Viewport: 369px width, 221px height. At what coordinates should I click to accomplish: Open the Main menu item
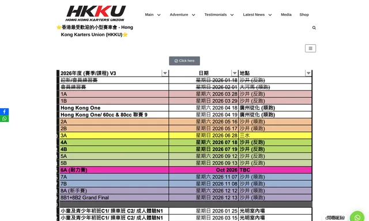click(149, 14)
